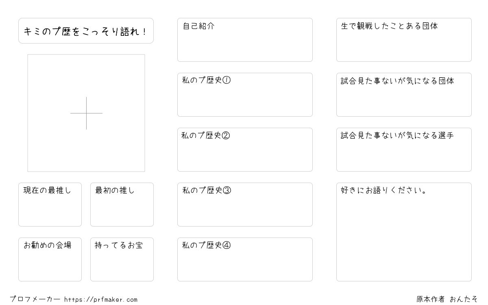Click the プロフメーカー footer label
Screen dimensions: 488x305
pos(35,299)
